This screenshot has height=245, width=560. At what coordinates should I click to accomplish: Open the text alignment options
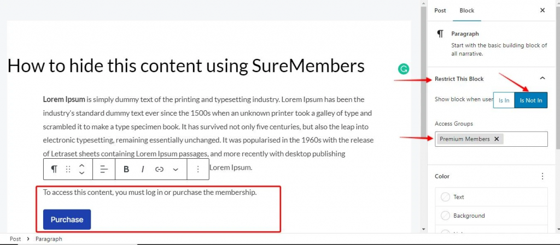(104, 169)
